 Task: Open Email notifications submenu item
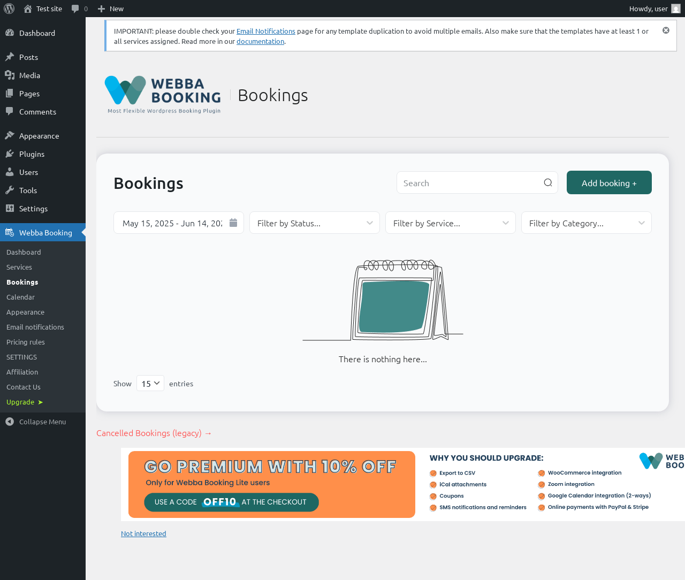click(35, 327)
